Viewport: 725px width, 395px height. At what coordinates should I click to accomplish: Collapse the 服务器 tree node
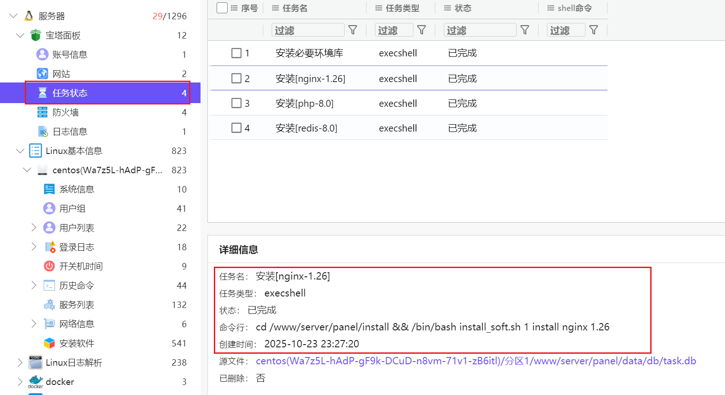[x=14, y=16]
